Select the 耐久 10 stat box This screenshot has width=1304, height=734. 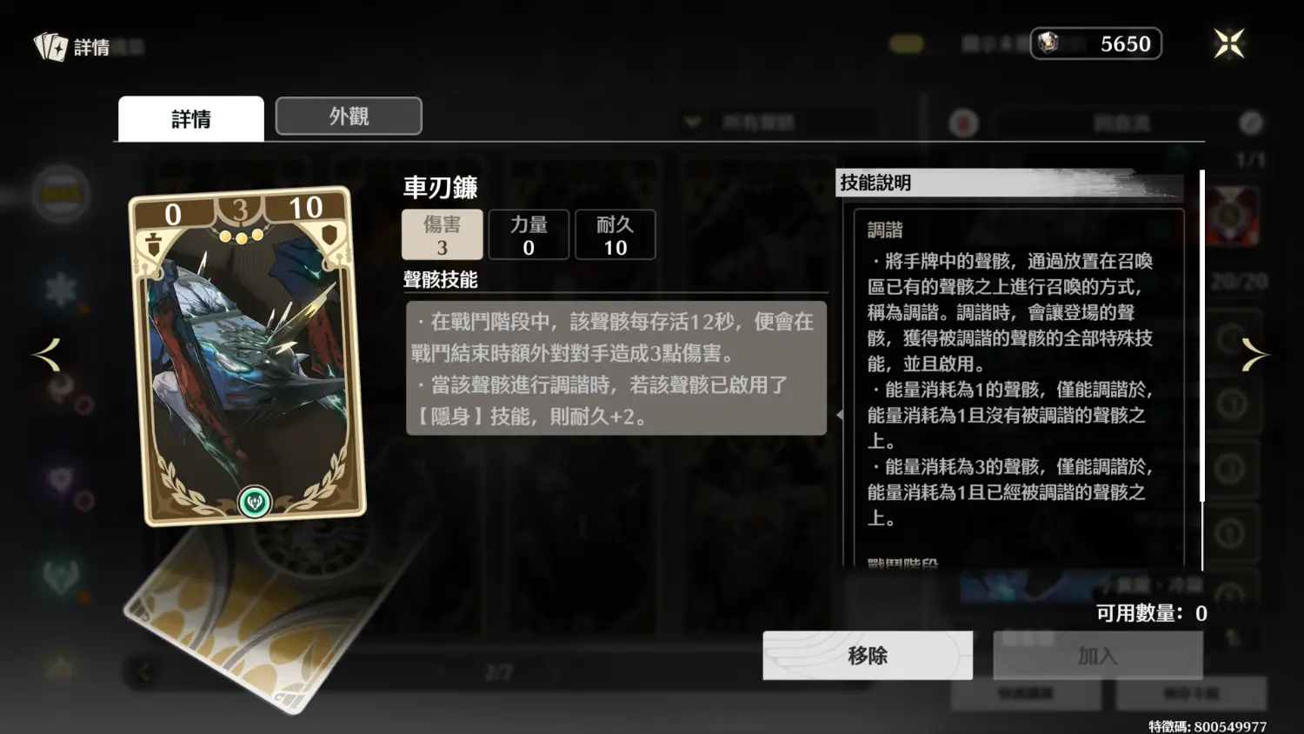(615, 235)
